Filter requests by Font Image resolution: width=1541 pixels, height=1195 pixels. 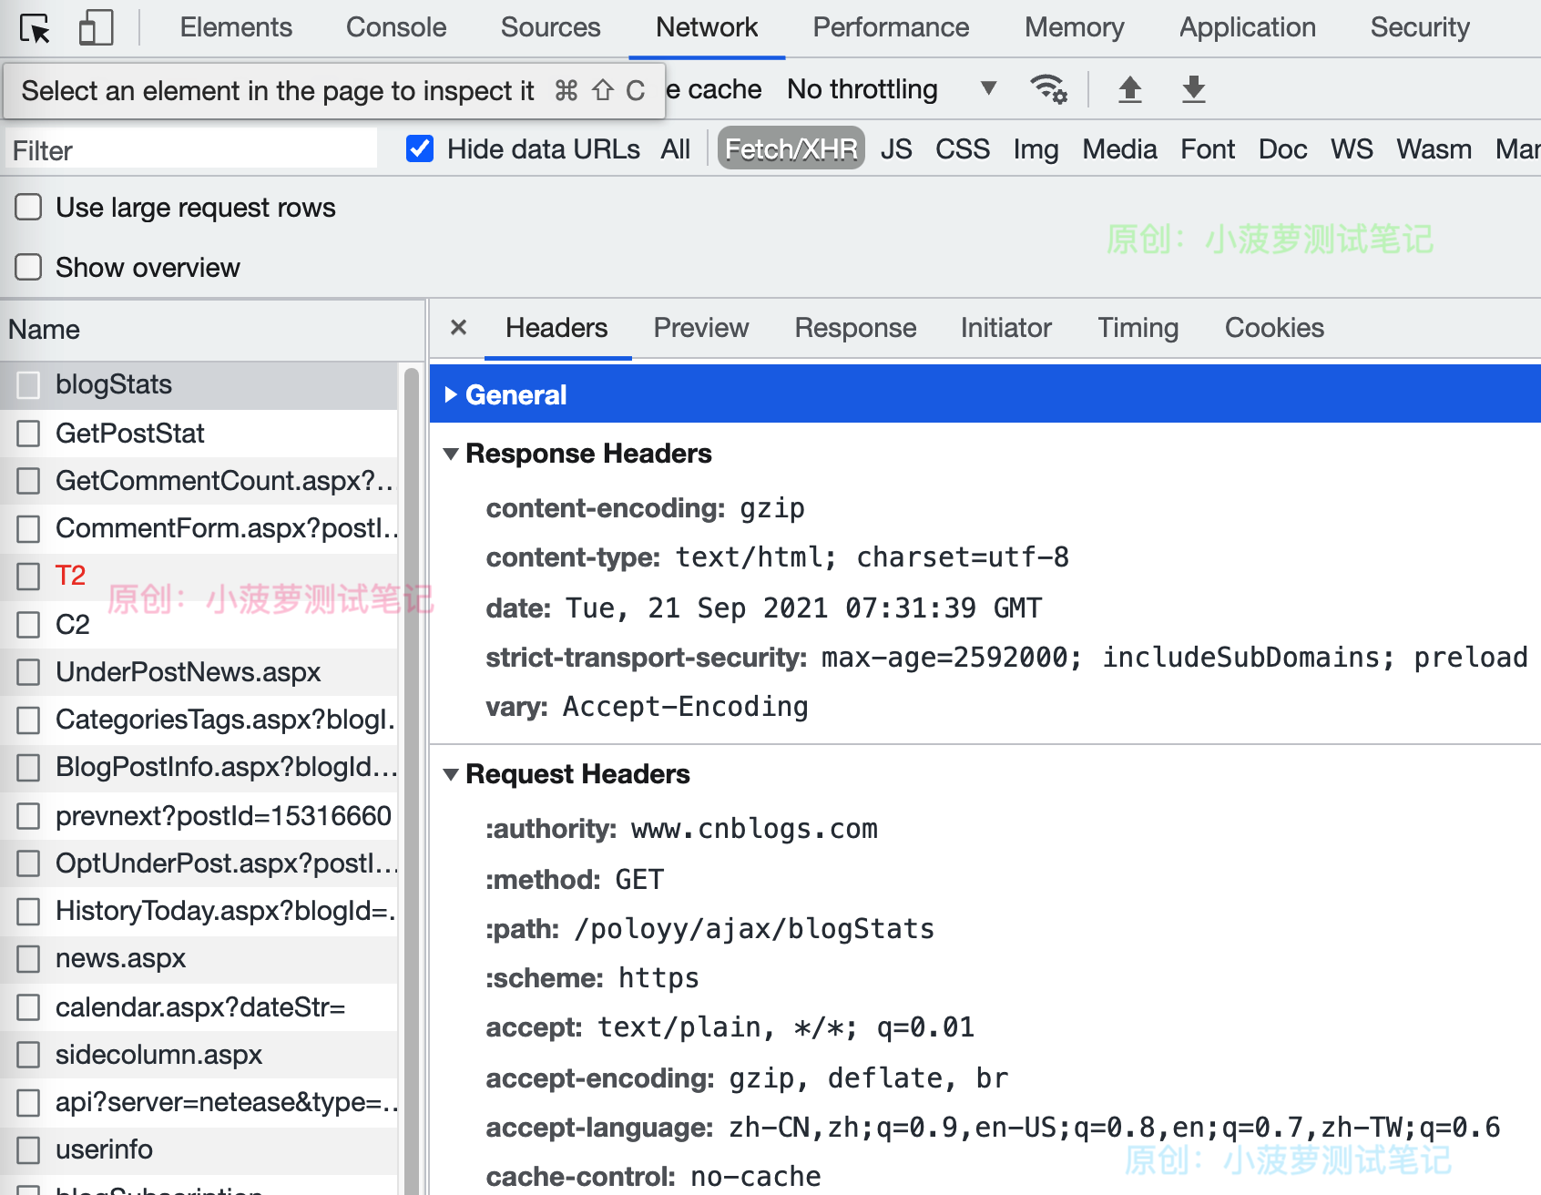click(1208, 148)
